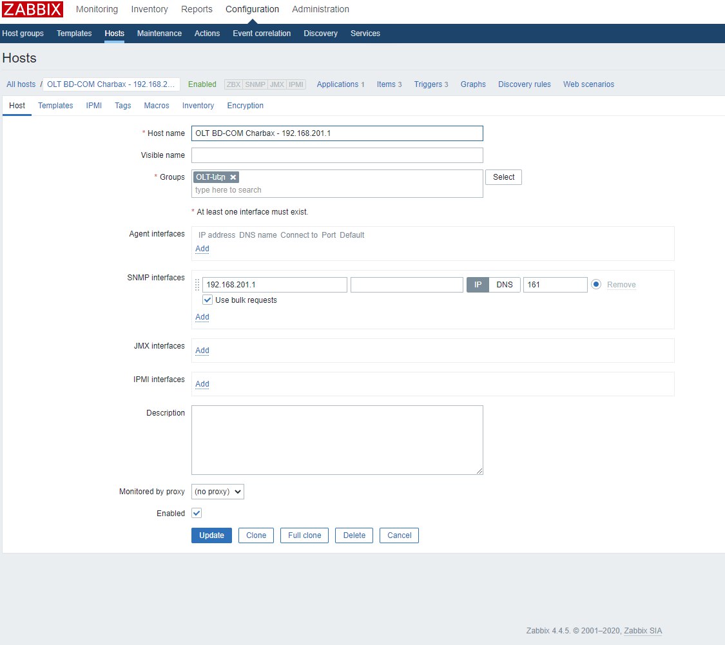Choose DNS as connect-to option
Viewport: 725px width, 645px height.
tap(505, 285)
